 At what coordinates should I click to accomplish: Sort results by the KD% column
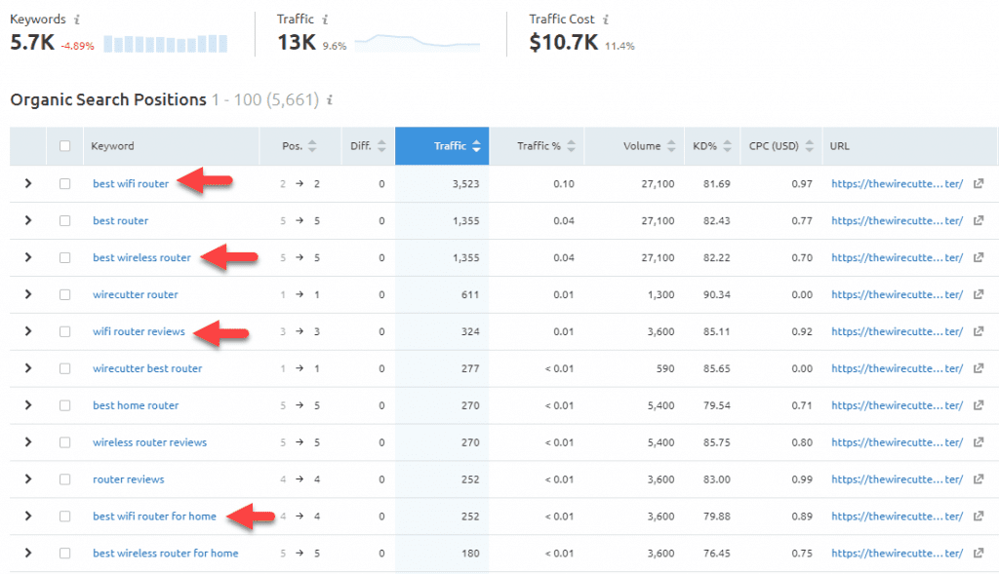[727, 145]
